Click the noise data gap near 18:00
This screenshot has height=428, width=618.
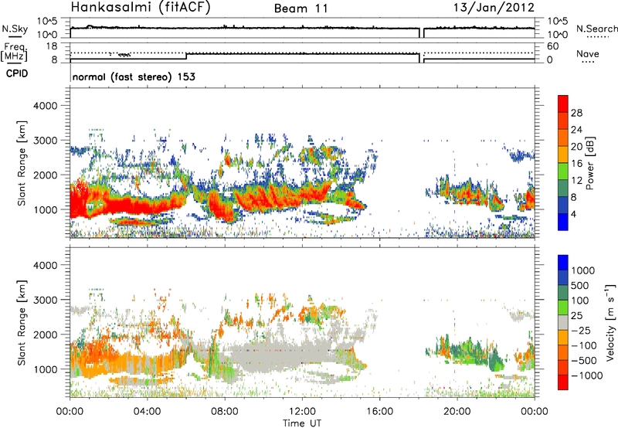[421, 32]
